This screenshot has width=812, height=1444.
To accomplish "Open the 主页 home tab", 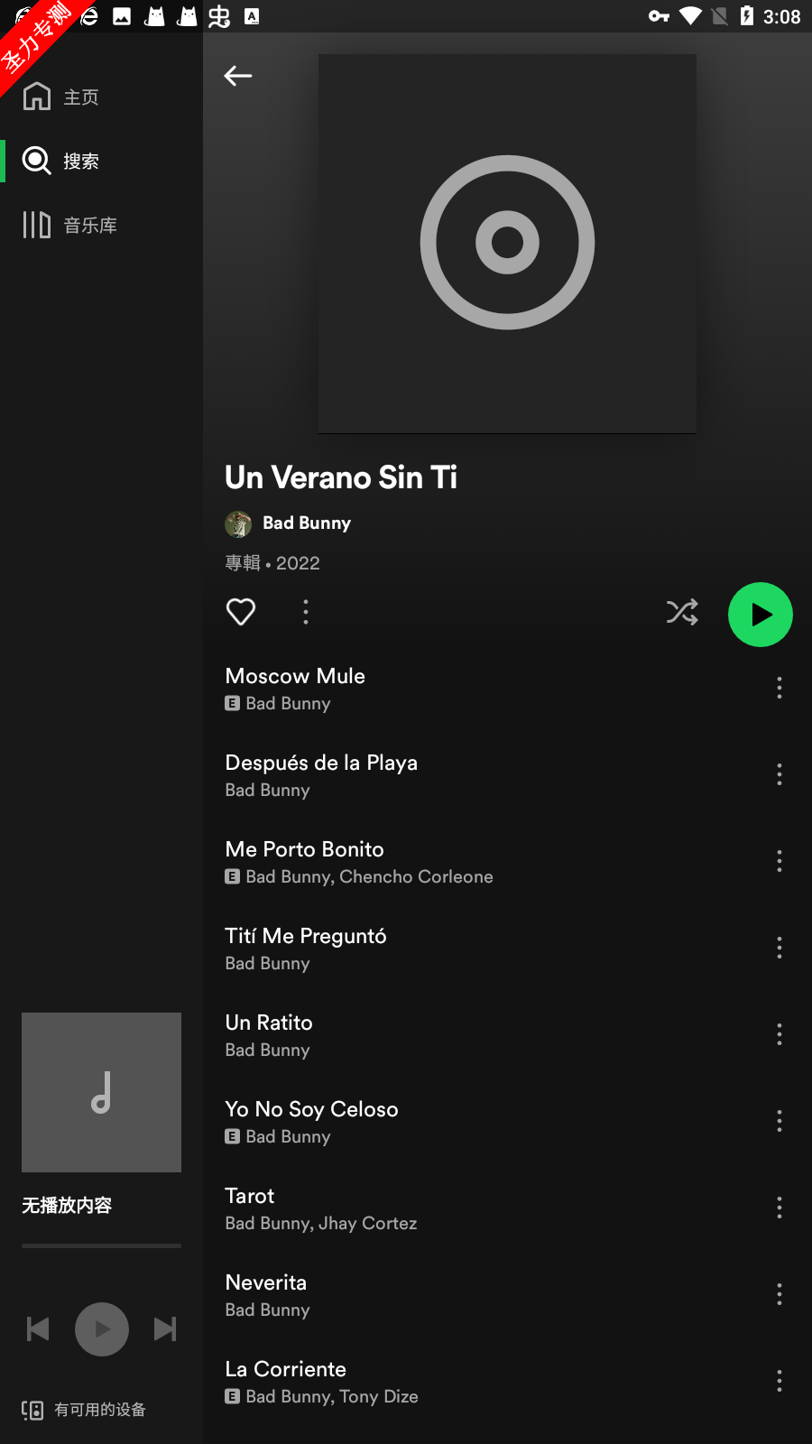I will (x=61, y=97).
